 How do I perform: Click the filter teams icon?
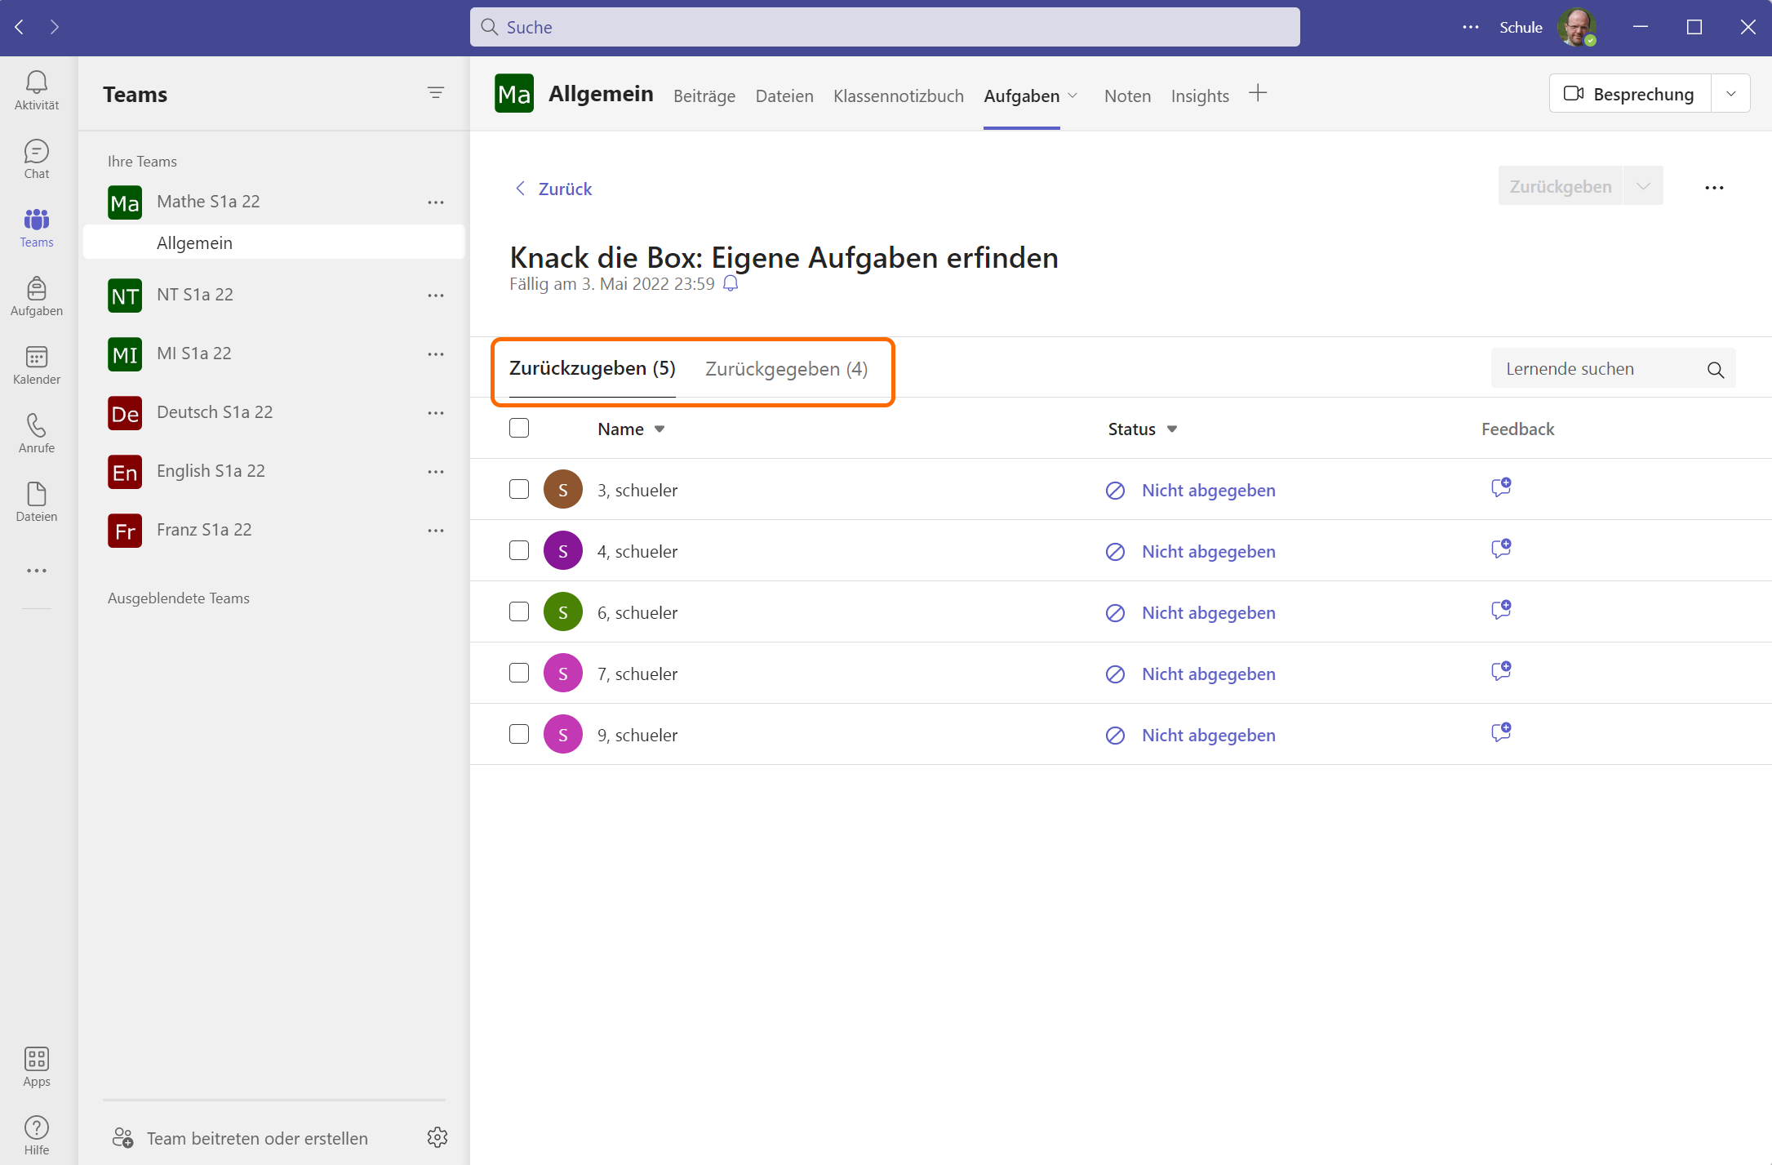click(436, 93)
